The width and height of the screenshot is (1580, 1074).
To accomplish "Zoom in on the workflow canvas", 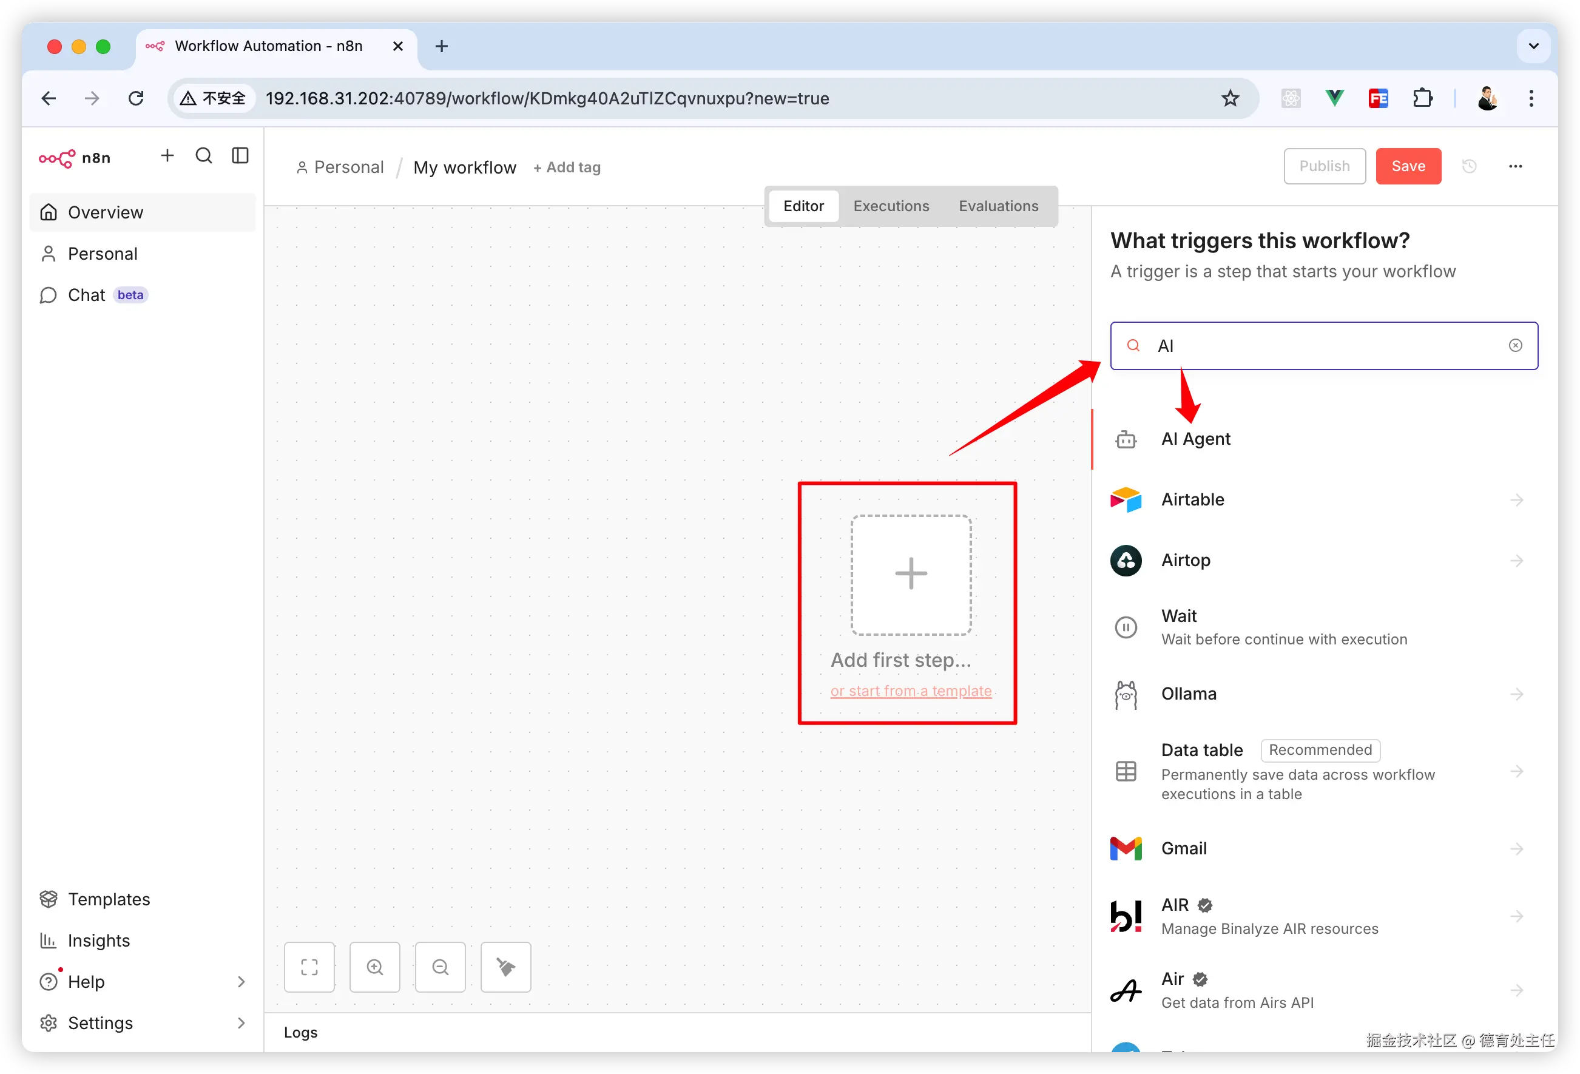I will point(374,967).
